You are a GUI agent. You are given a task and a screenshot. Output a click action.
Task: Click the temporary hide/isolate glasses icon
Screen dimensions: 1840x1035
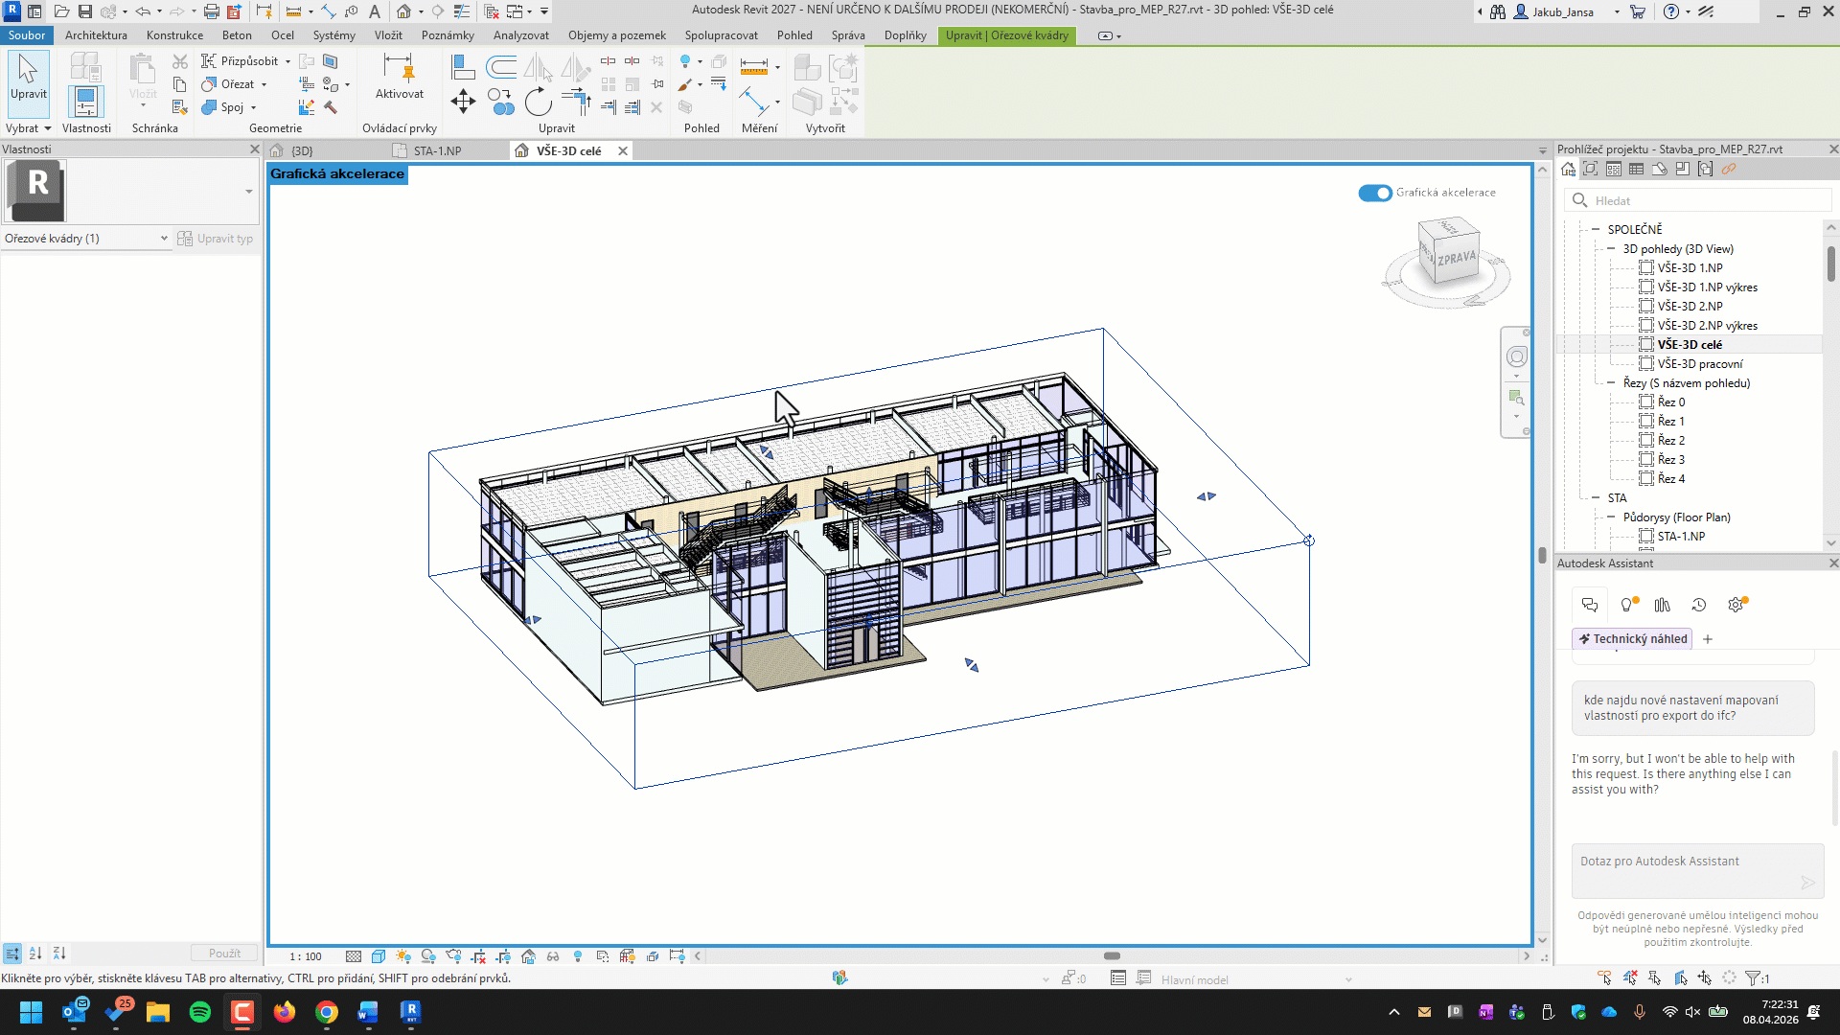(553, 956)
